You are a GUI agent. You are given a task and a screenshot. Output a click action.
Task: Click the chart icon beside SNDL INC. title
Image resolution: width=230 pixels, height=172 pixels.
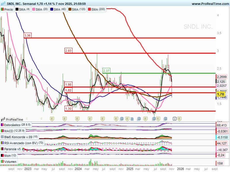[2, 4]
